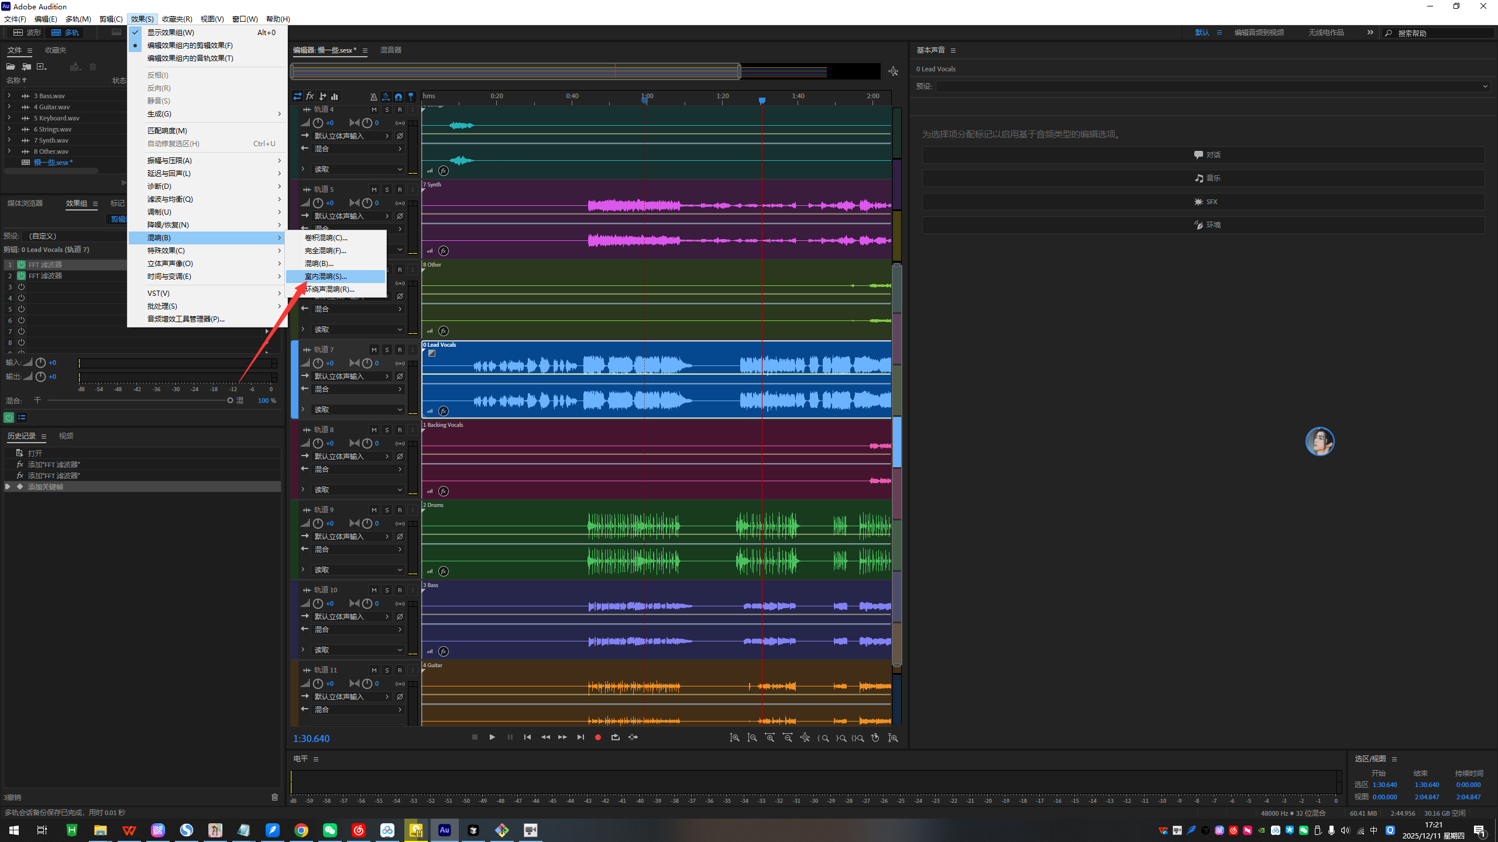Click the snapping magnet icon above timeline

(398, 96)
